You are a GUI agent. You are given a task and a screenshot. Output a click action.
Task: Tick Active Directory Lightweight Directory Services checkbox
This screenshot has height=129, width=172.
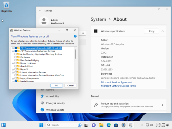(x=16, y=54)
